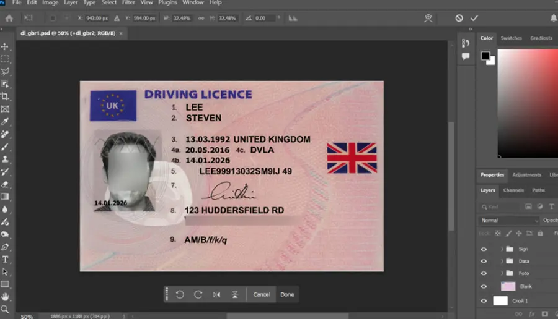Toggle visibility of the Blank layer

[x=484, y=286]
